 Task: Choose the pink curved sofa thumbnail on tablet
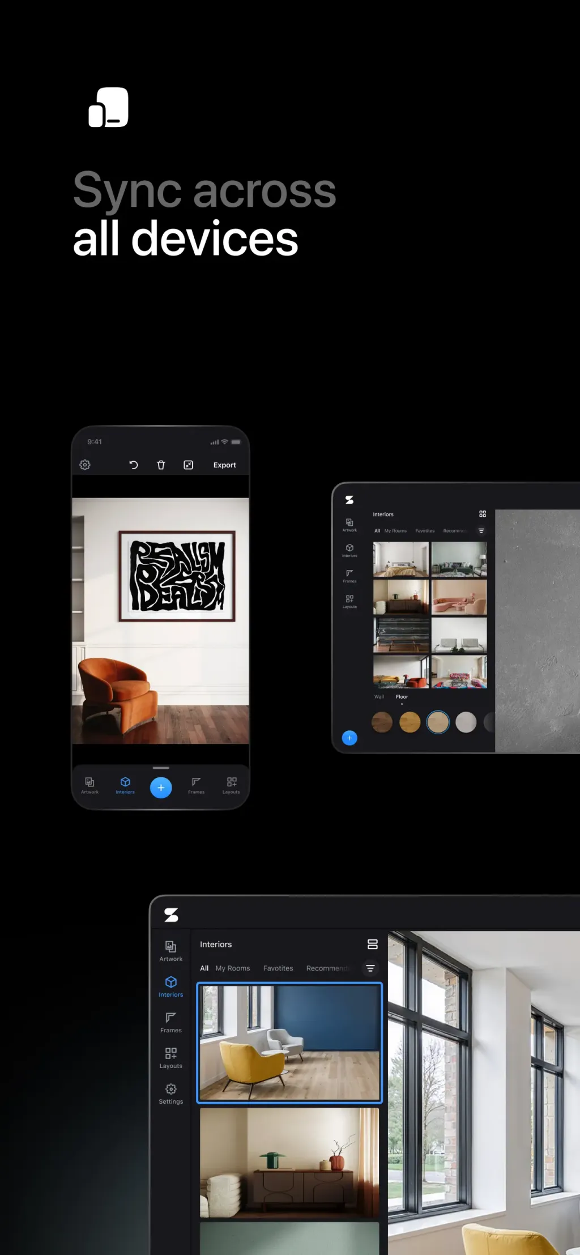[x=459, y=597]
